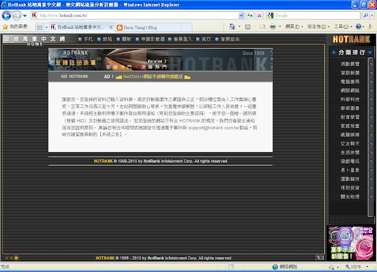Open dropdown arrow next to Print icon
The image size is (377, 272).
pyautogui.click(x=280, y=27)
